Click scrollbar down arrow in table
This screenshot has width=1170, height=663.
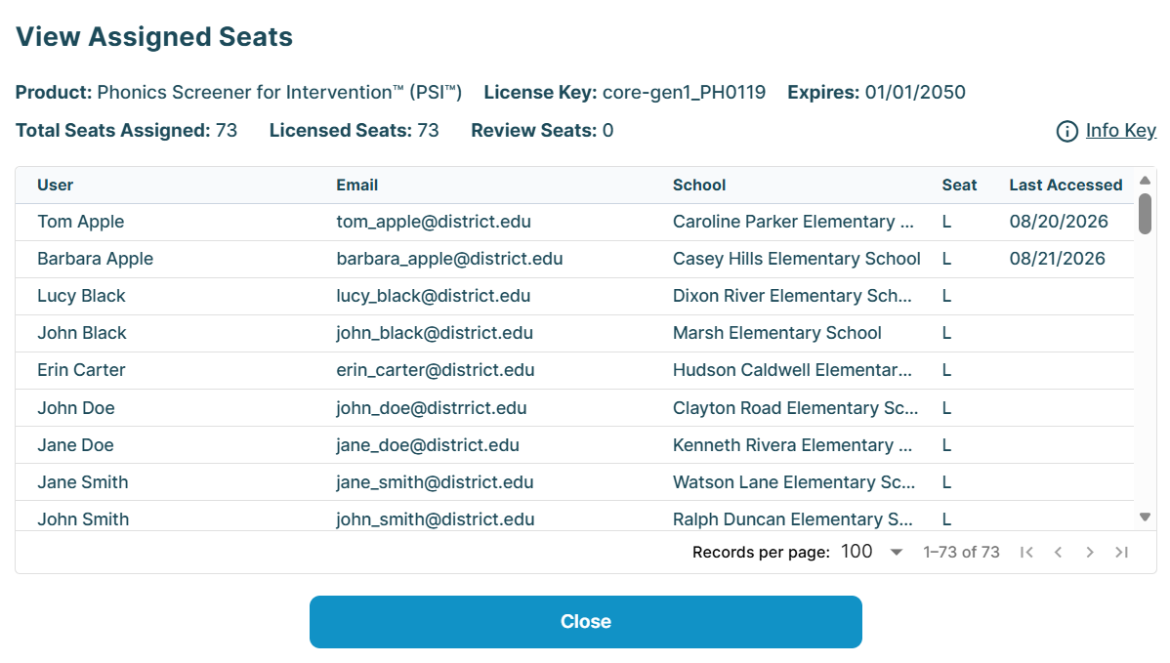coord(1145,517)
